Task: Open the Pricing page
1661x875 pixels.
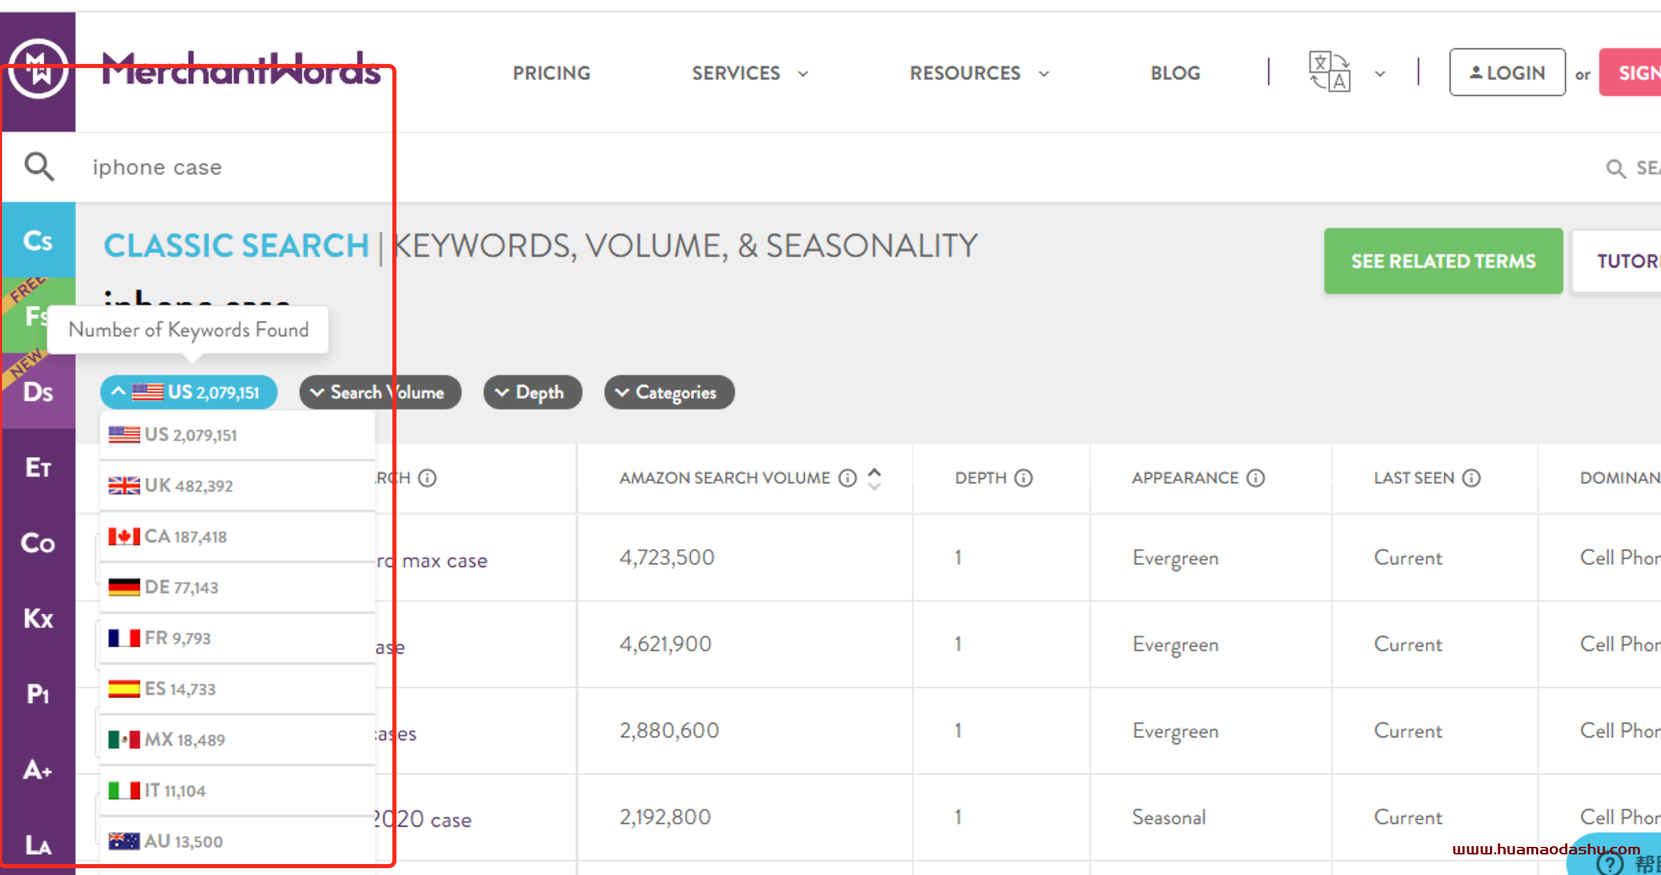Action: [x=552, y=73]
